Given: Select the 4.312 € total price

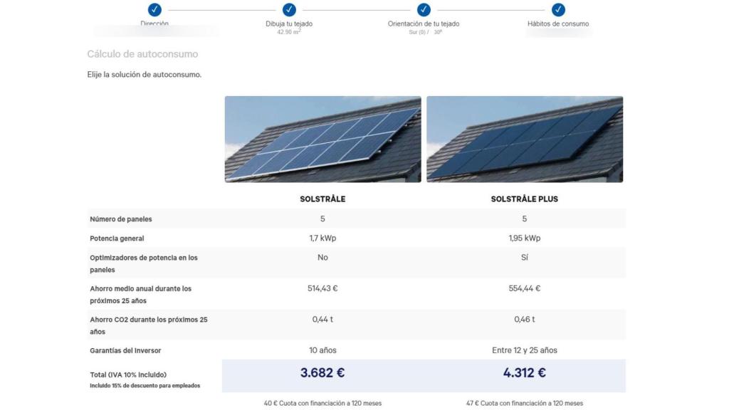Looking at the screenshot, I should [525, 373].
